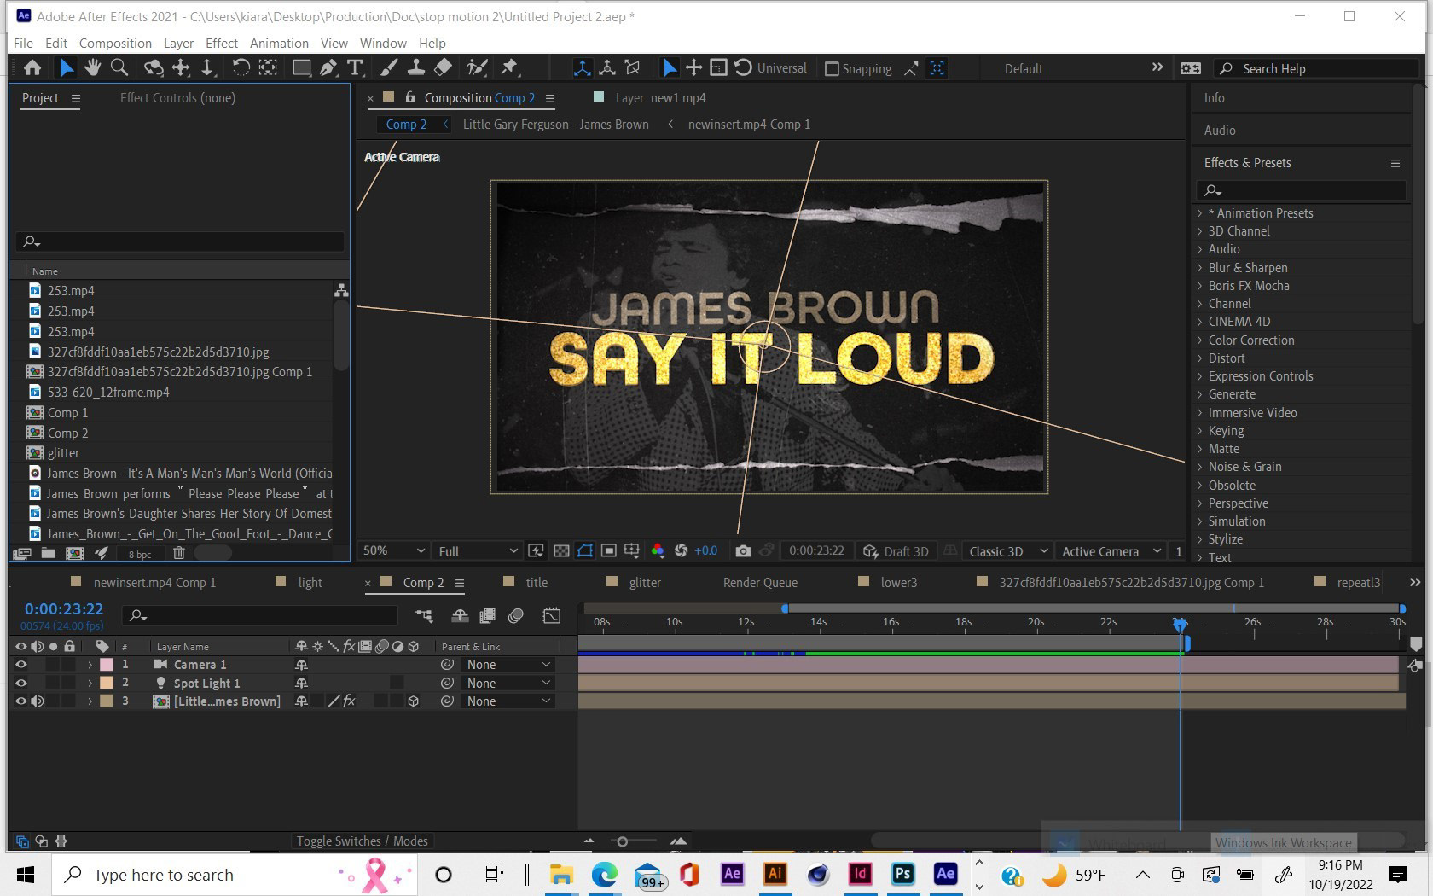Choose View Axis Mode icon

tap(633, 68)
